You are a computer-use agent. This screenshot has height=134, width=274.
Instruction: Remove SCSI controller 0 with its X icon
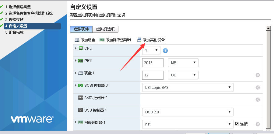click(x=258, y=87)
